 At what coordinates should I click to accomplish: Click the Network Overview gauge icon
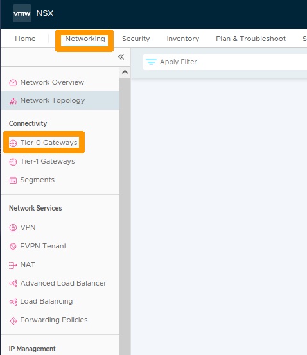(x=13, y=82)
